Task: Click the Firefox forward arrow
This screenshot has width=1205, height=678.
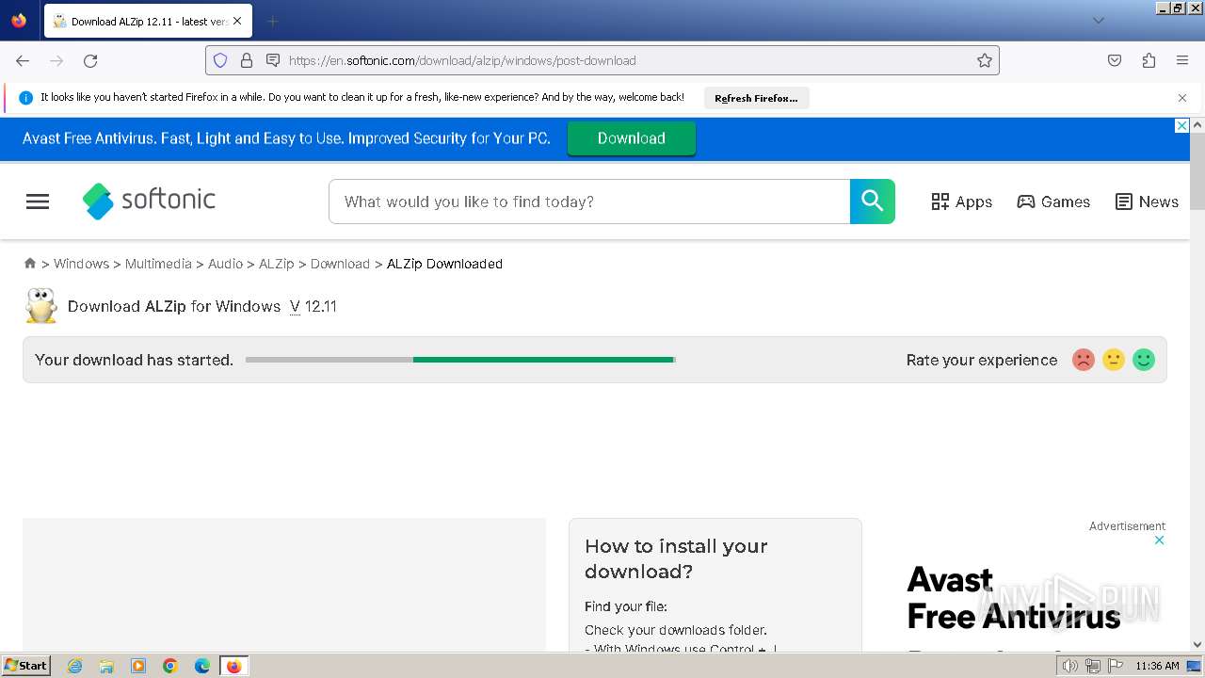Action: tap(56, 60)
